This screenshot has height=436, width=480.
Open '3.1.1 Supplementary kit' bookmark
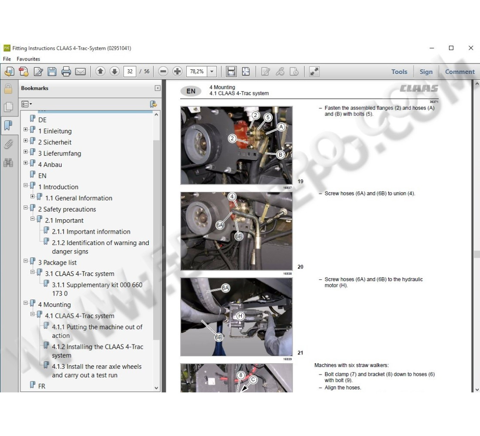tap(97, 289)
